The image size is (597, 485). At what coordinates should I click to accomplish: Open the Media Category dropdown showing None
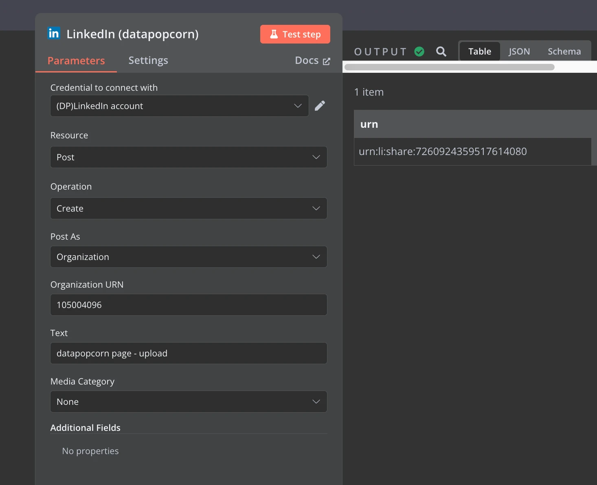[189, 402]
